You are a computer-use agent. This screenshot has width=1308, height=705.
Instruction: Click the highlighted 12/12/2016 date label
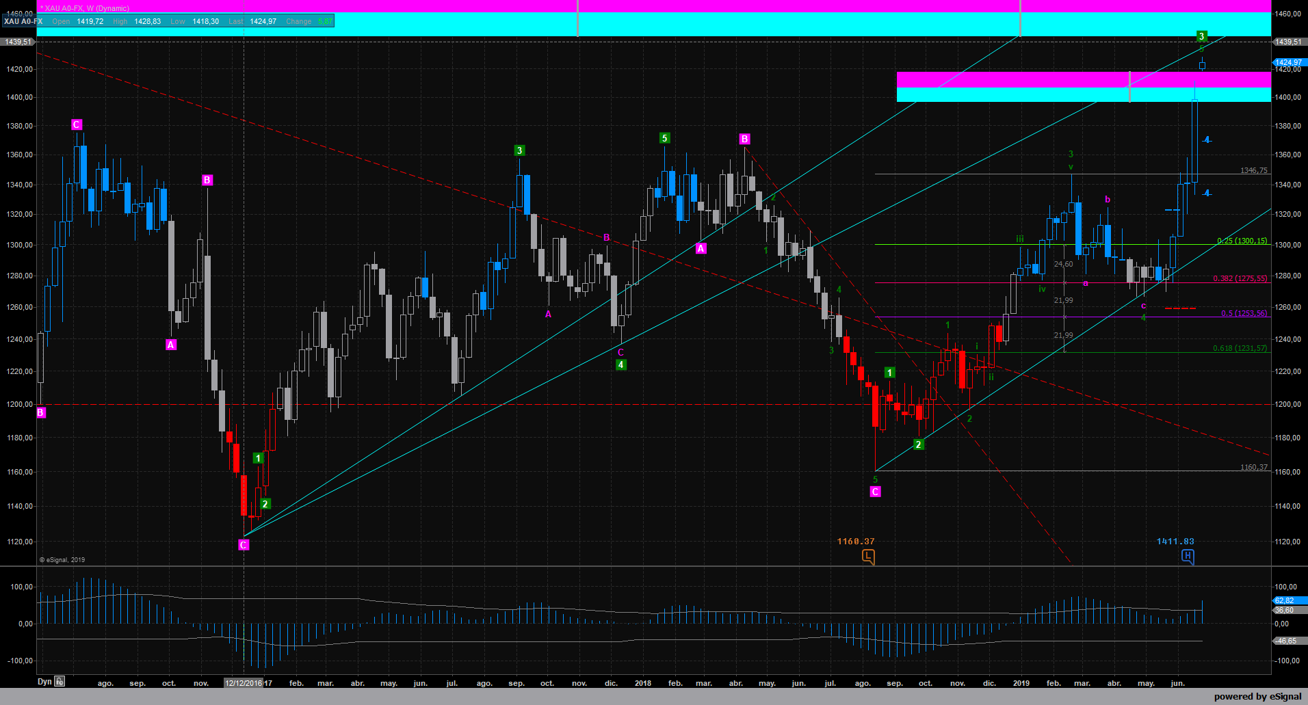(x=244, y=683)
